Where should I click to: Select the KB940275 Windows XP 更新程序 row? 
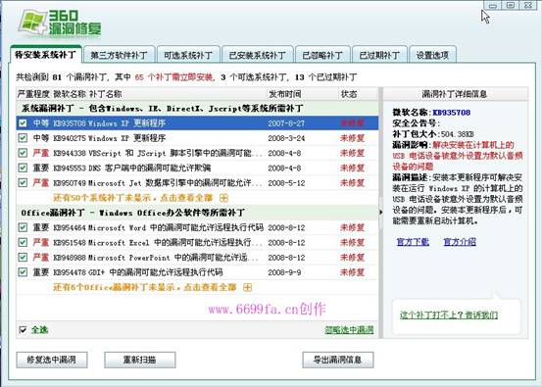(x=197, y=138)
